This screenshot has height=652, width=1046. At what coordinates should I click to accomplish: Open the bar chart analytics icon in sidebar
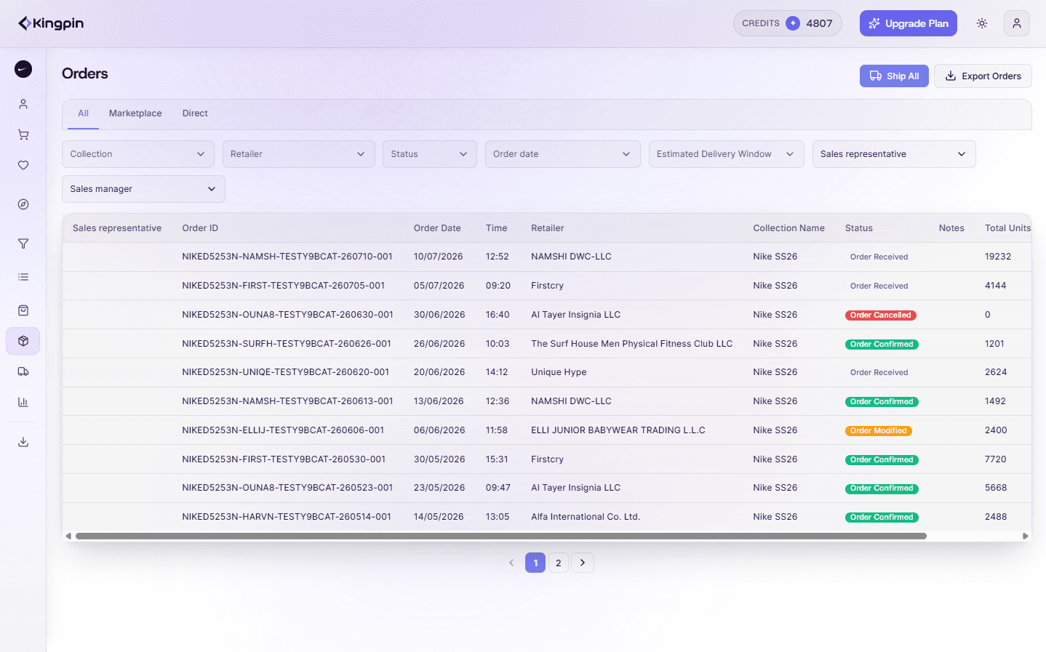tap(23, 402)
